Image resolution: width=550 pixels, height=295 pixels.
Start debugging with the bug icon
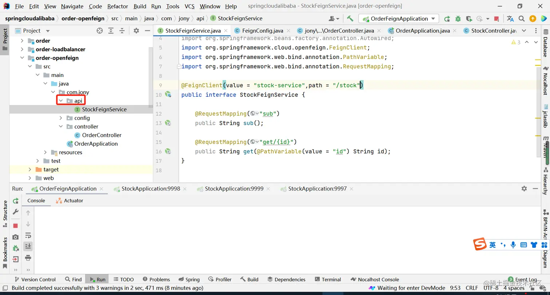click(458, 19)
